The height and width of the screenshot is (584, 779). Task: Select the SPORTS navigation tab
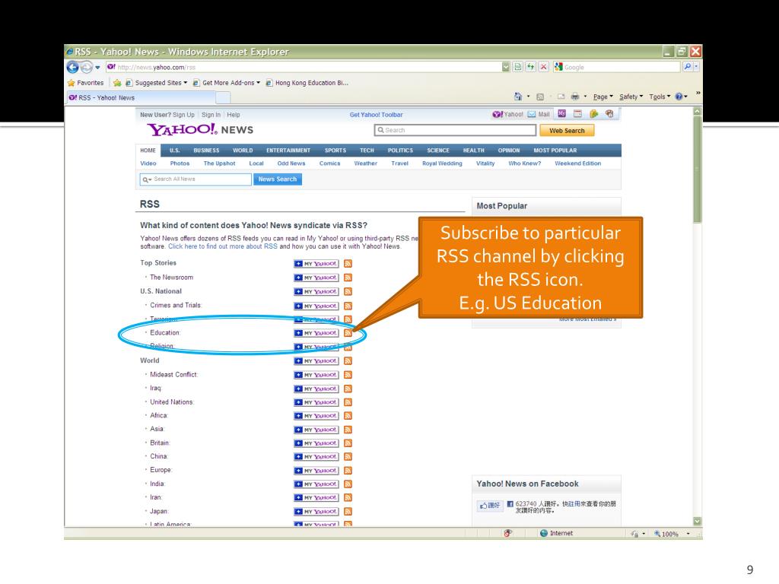point(335,151)
